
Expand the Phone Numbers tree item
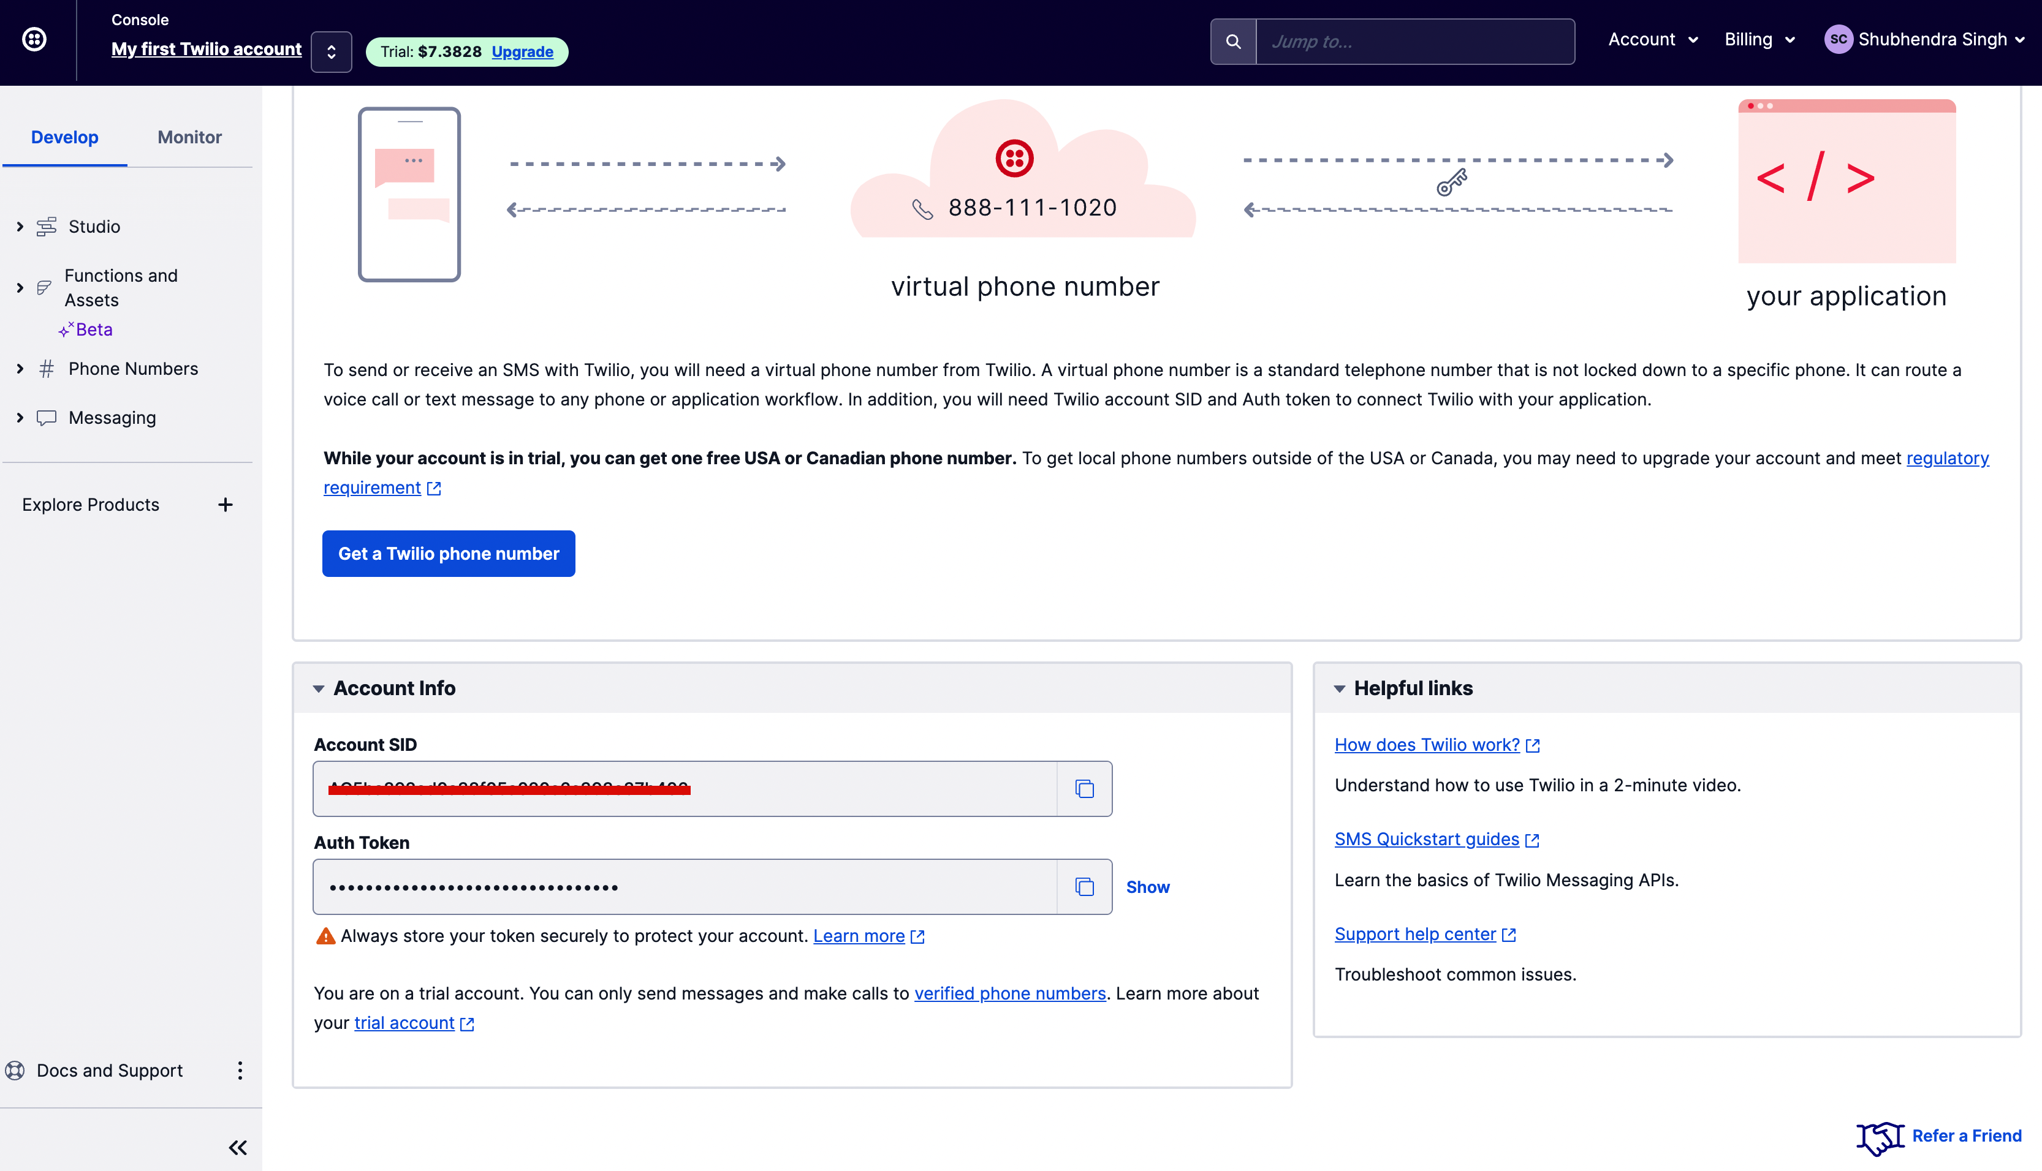(x=20, y=369)
